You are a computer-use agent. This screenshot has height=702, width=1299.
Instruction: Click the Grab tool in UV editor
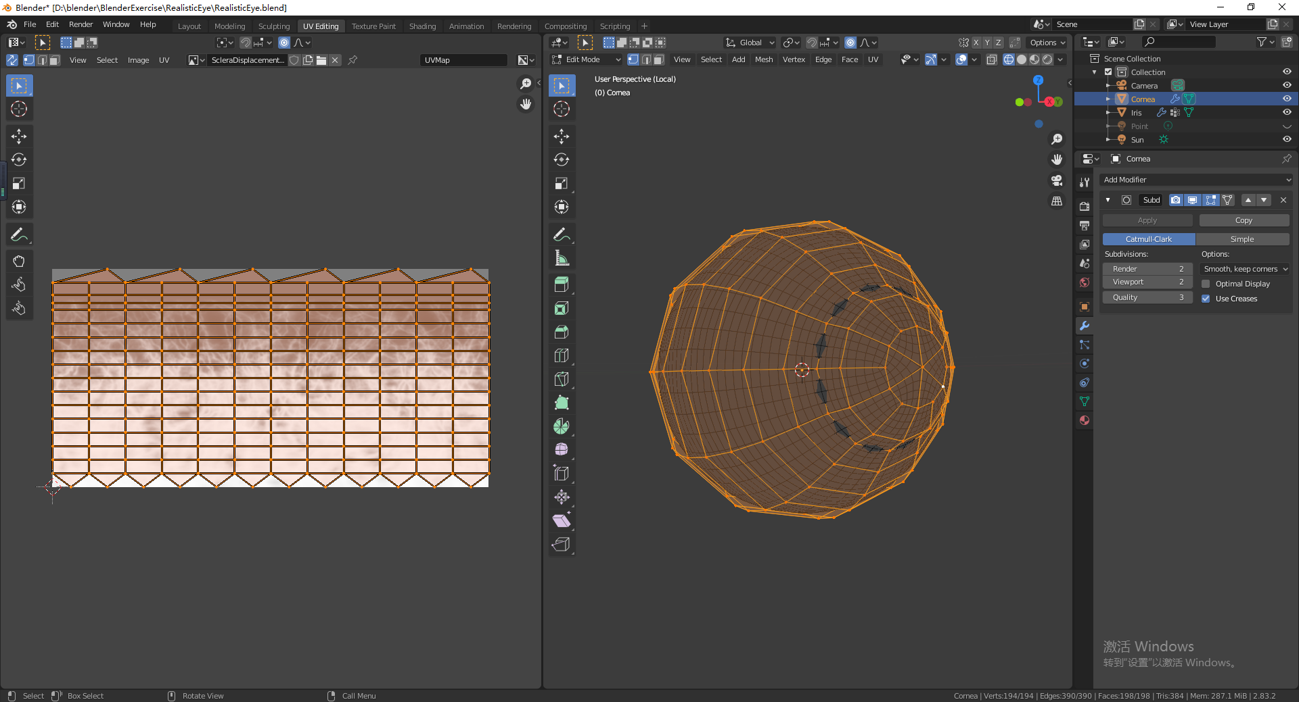tap(19, 261)
